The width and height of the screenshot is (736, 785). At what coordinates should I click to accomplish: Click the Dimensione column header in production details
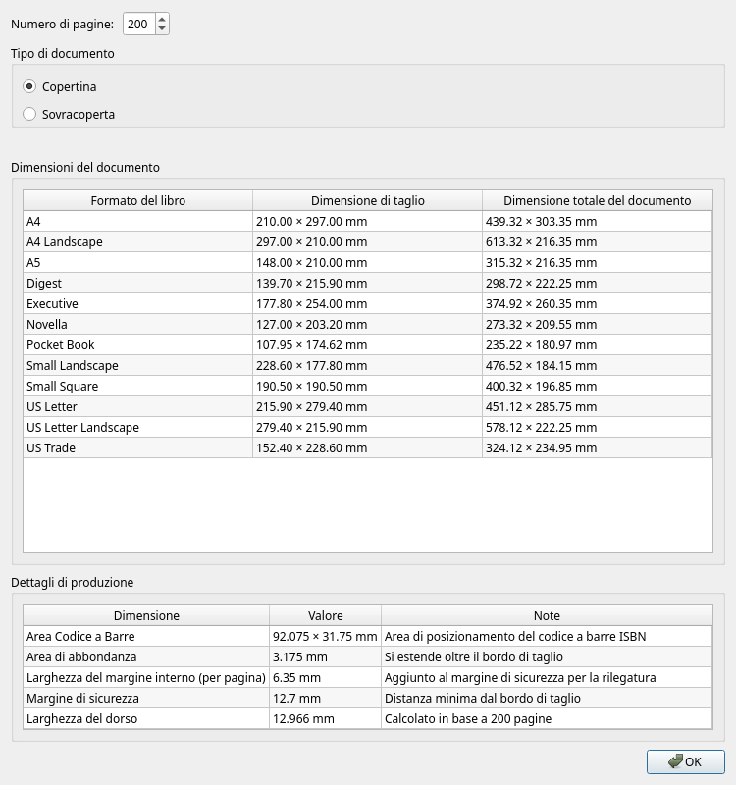pos(146,615)
